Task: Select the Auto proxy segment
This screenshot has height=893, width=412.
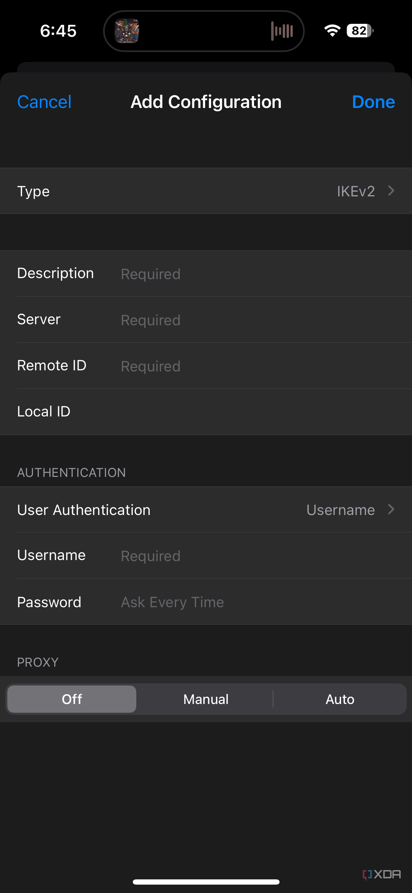Action: (340, 699)
